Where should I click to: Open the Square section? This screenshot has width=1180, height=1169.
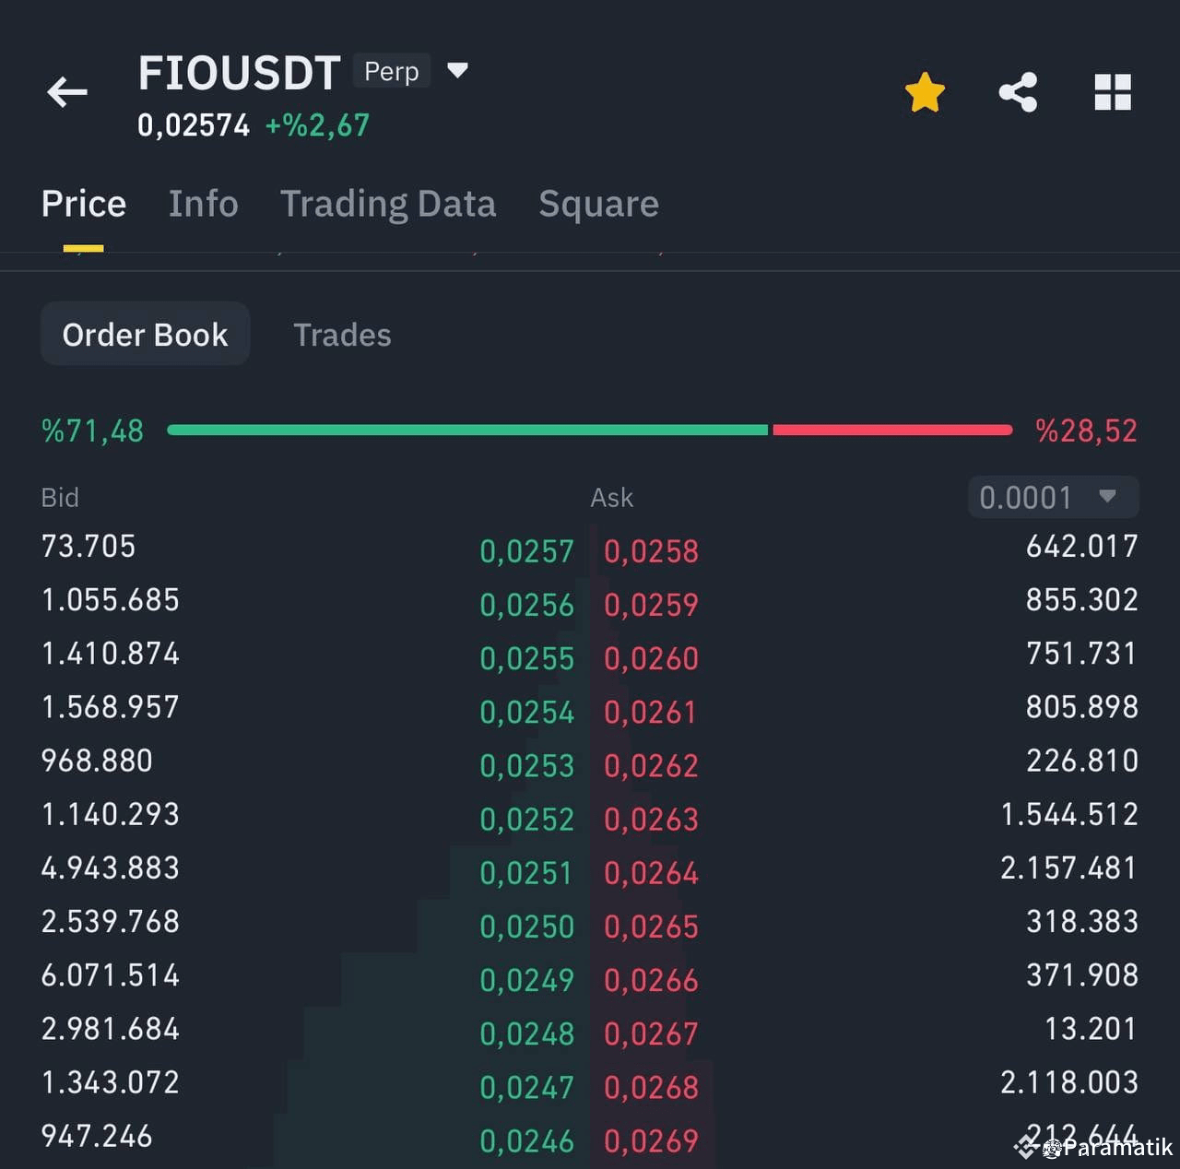click(597, 204)
